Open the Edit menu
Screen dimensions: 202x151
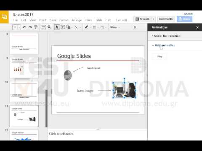[24, 20]
